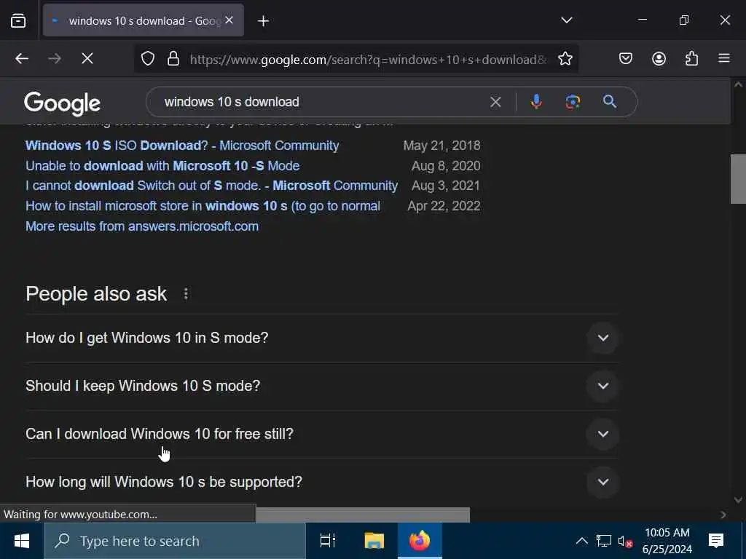746x559 pixels.
Task: View site security padlock info
Action: point(173,58)
